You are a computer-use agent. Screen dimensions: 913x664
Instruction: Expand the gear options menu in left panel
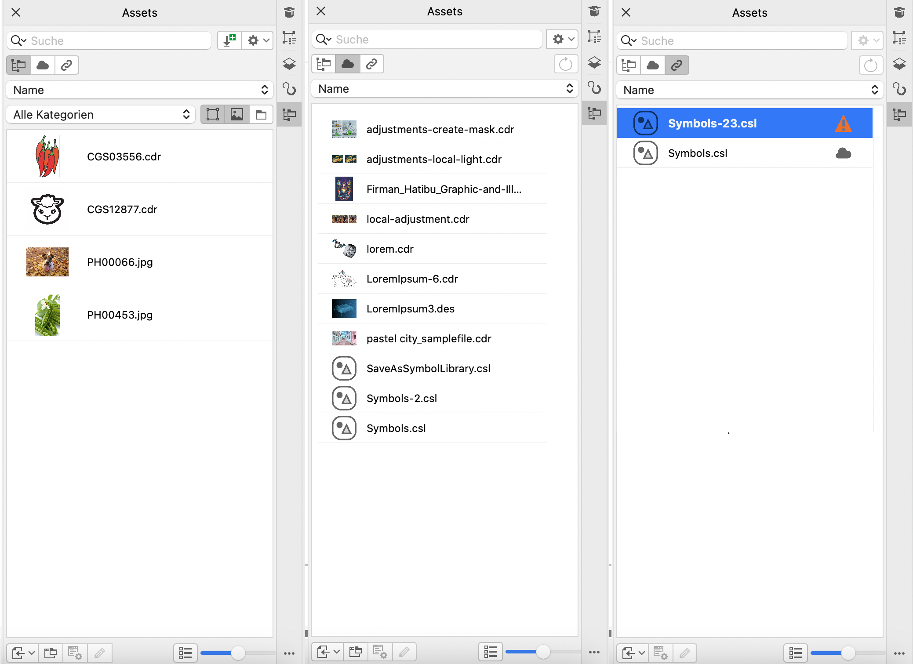(x=258, y=40)
